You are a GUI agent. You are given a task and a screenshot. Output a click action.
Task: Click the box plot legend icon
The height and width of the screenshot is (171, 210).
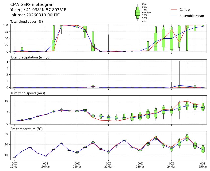[x=138, y=13]
